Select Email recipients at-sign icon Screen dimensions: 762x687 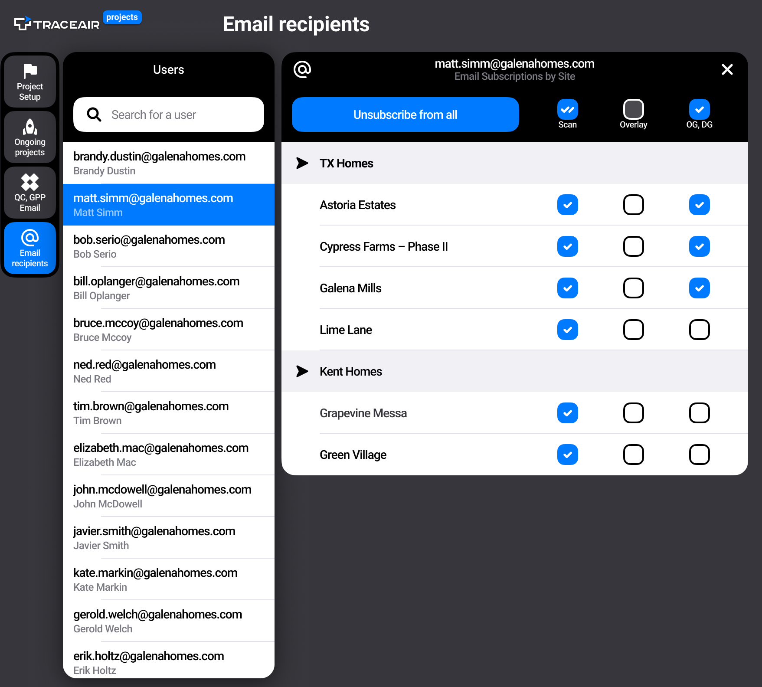pos(30,238)
